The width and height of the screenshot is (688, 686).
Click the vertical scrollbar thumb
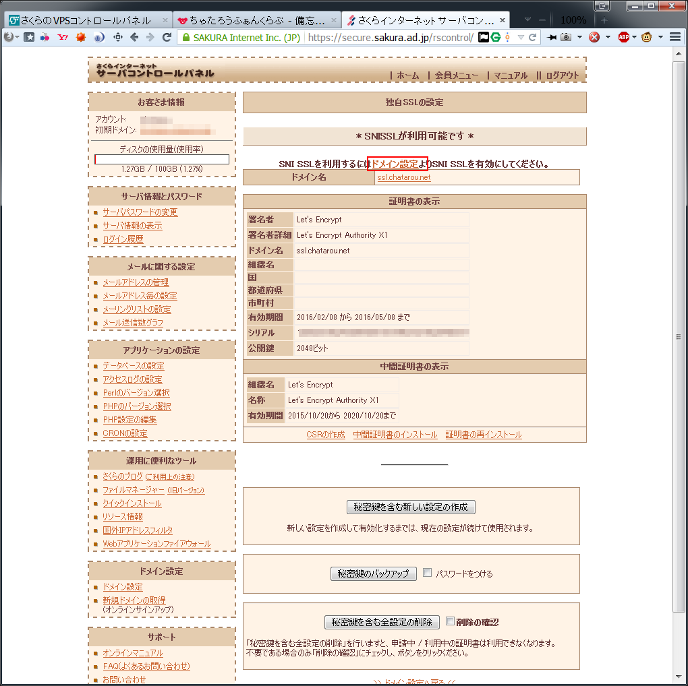(x=679, y=337)
